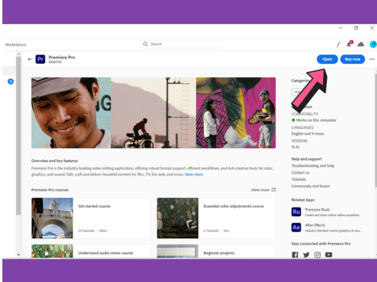This screenshot has width=377, height=282.
Task: Open the Fonts icon in the header
Action: pos(338,44)
